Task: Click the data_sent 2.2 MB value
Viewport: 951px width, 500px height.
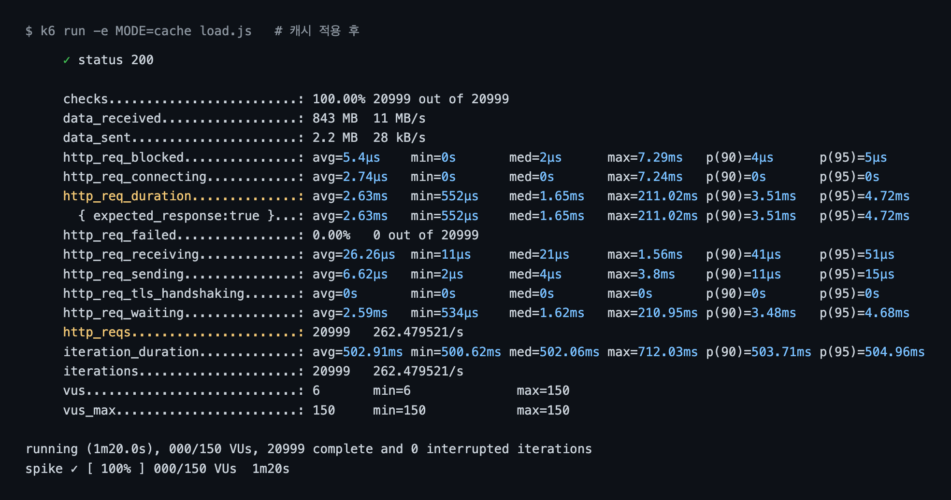Action: [x=335, y=138]
